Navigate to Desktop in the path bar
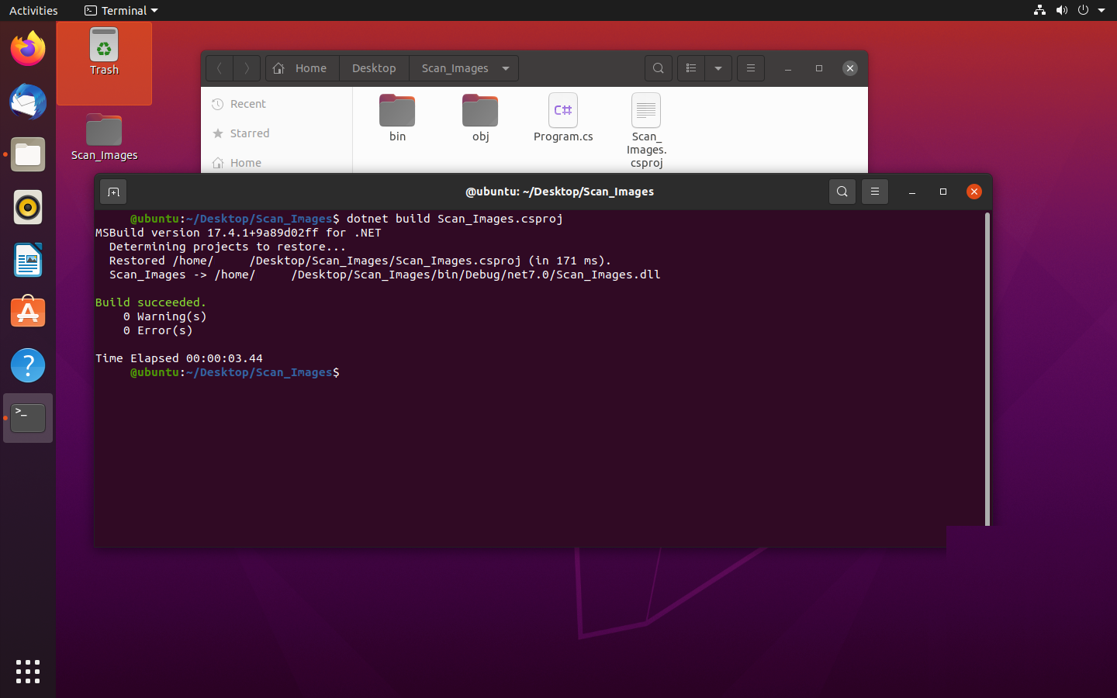1117x698 pixels. point(374,68)
